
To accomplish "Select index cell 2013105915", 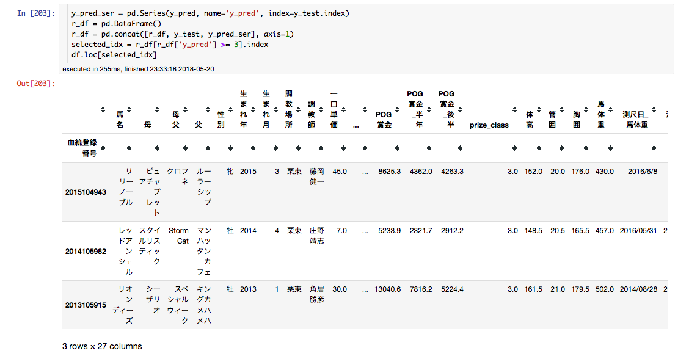I will [86, 305].
